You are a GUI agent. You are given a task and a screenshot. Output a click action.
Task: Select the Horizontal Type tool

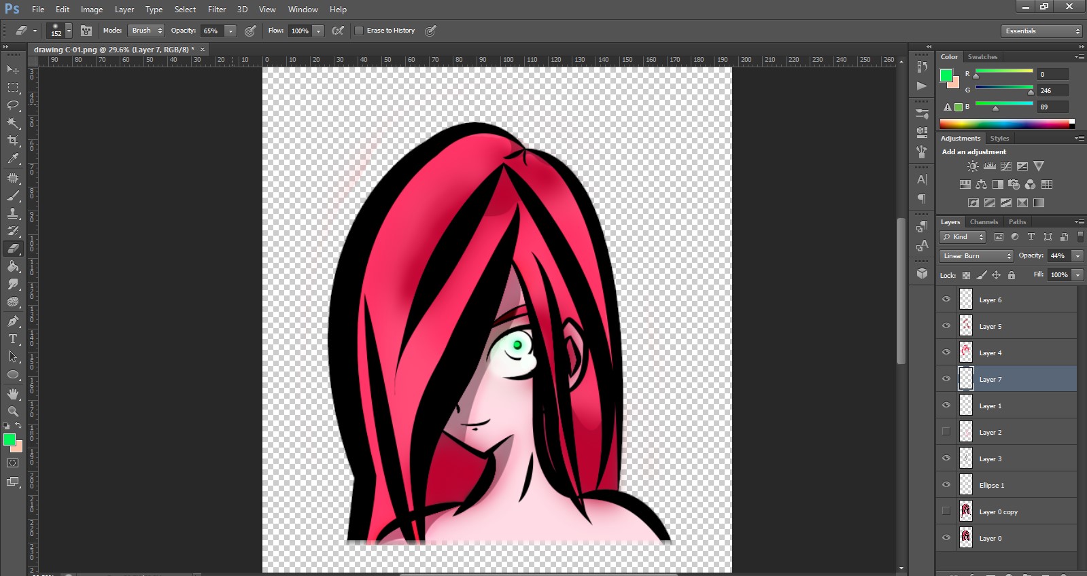13,339
